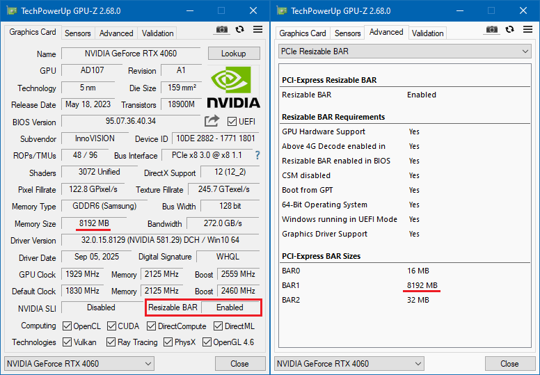The height and width of the screenshot is (375, 540).
Task: Click the Name field NVIDIA GeForce RTX 4060
Action: pyautogui.click(x=131, y=54)
